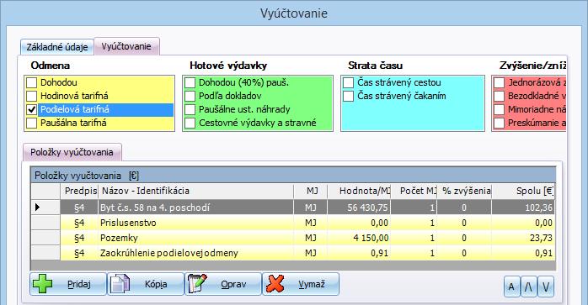Image resolution: width=588 pixels, height=305 pixels.
Task: Click % zvýšenia column header
Action: click(464, 191)
